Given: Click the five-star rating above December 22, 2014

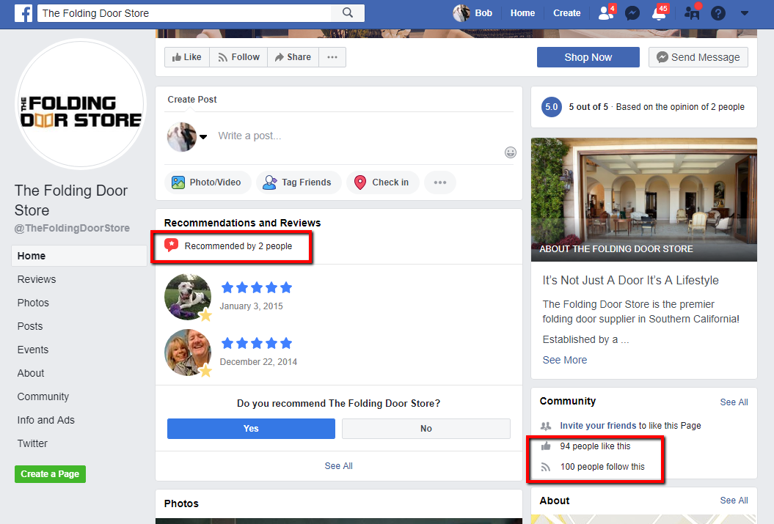Looking at the screenshot, I should [x=257, y=343].
